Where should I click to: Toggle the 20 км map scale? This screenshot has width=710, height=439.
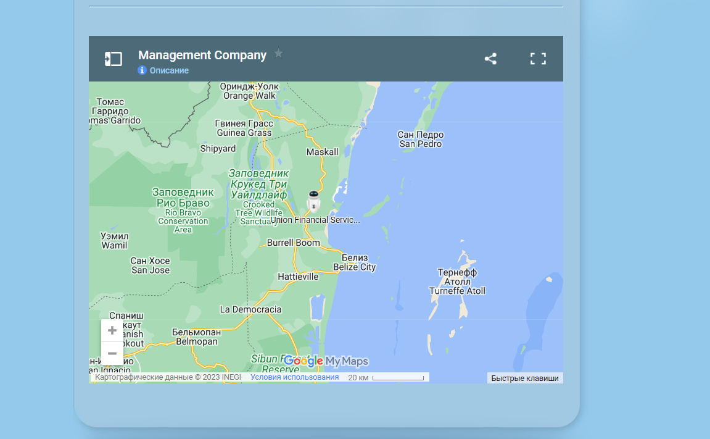pyautogui.click(x=386, y=377)
